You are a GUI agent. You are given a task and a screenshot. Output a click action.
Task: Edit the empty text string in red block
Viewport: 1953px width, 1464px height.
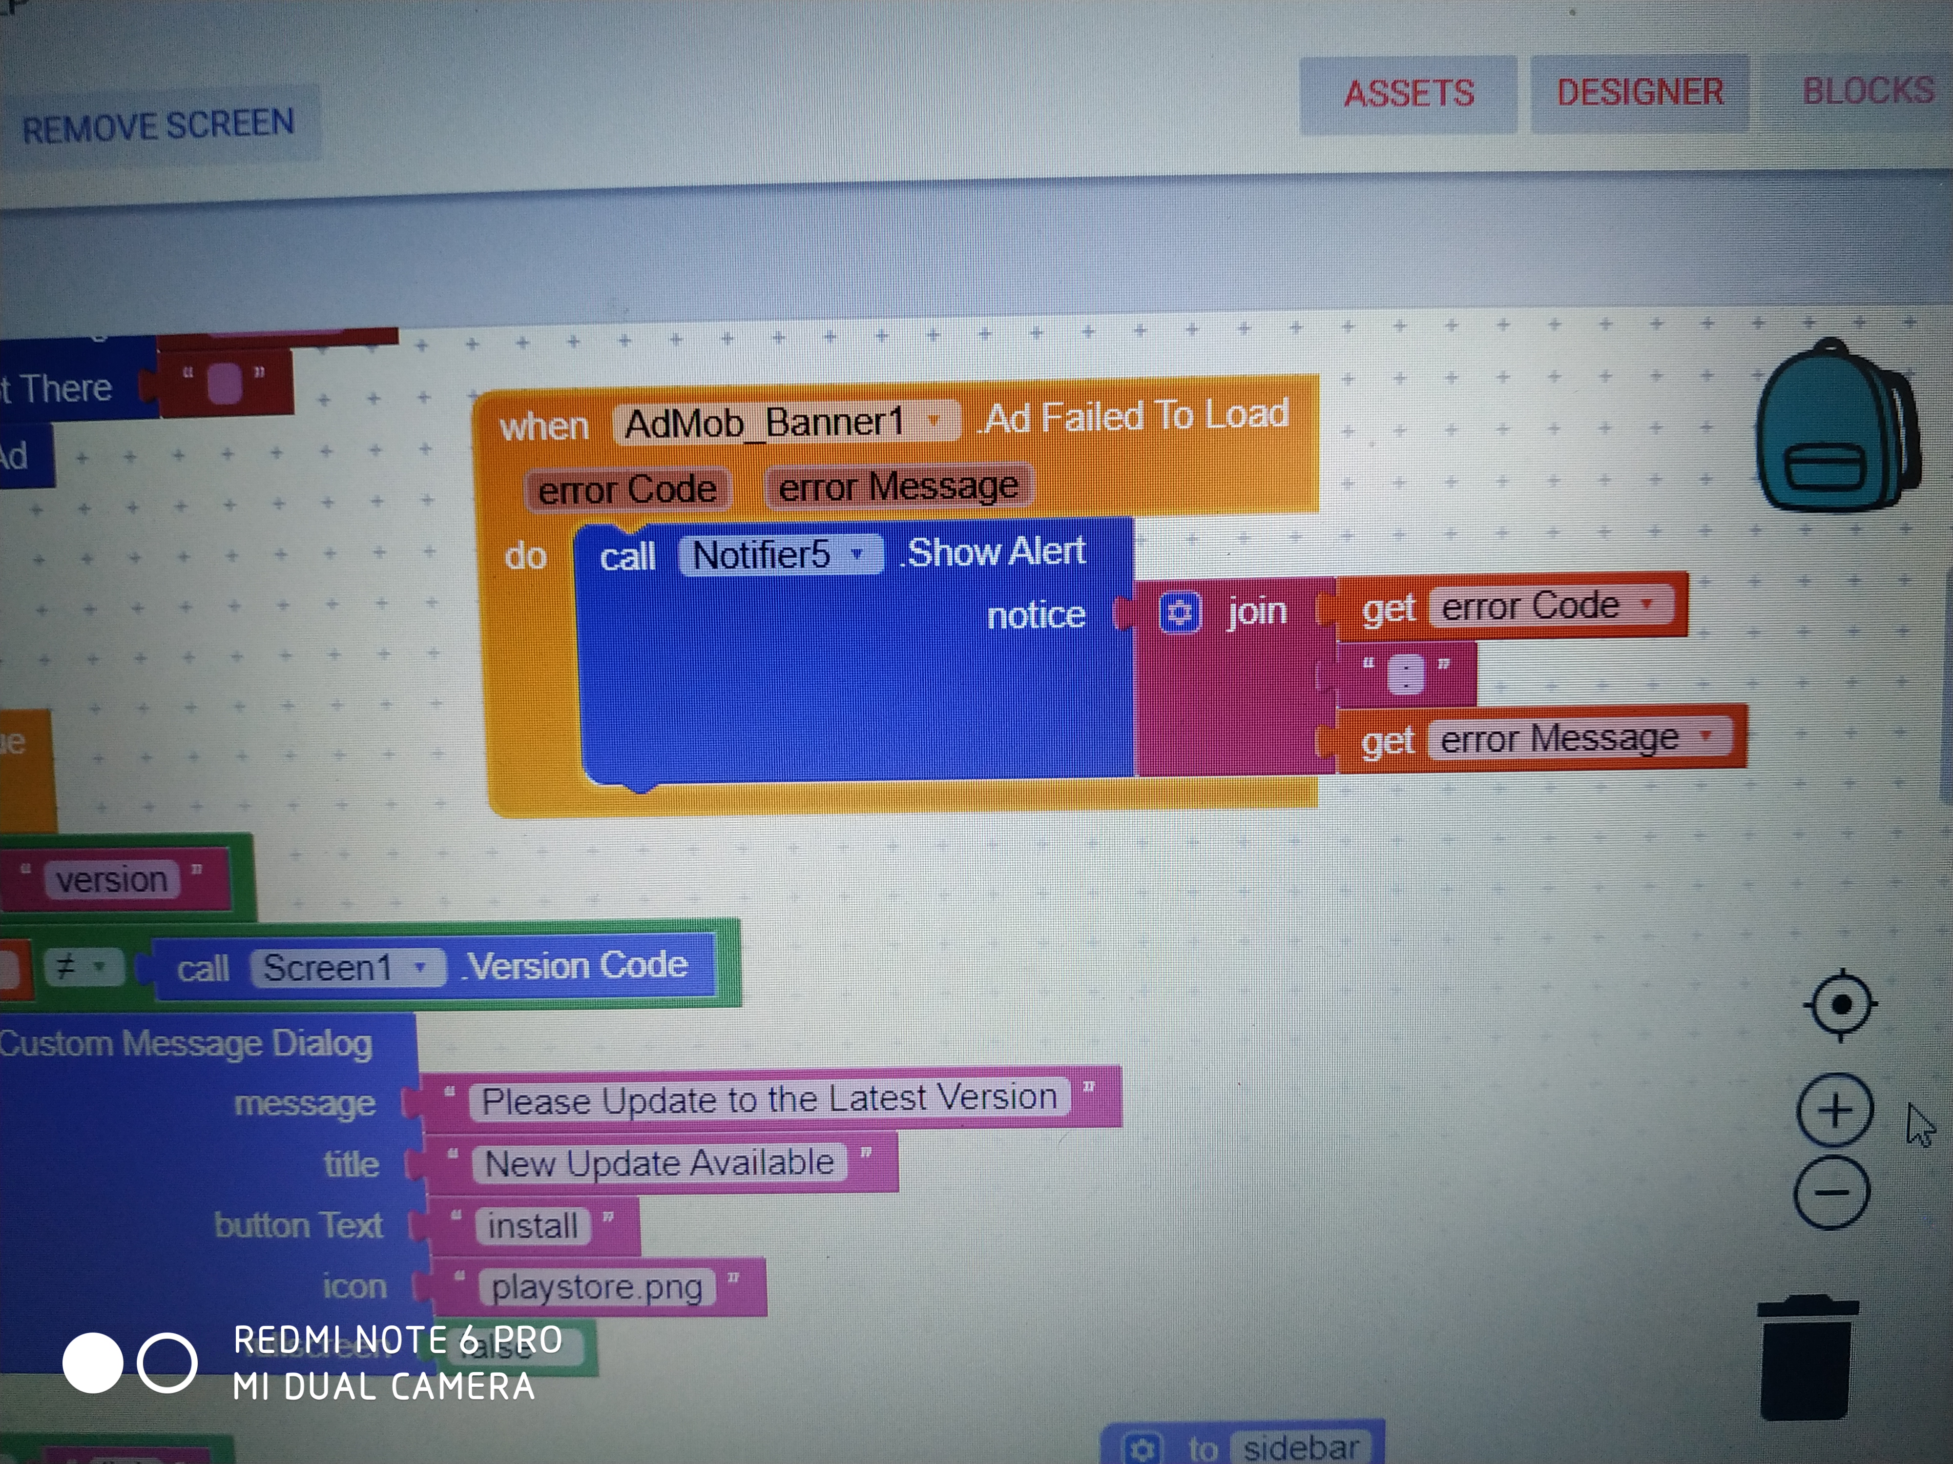(224, 385)
